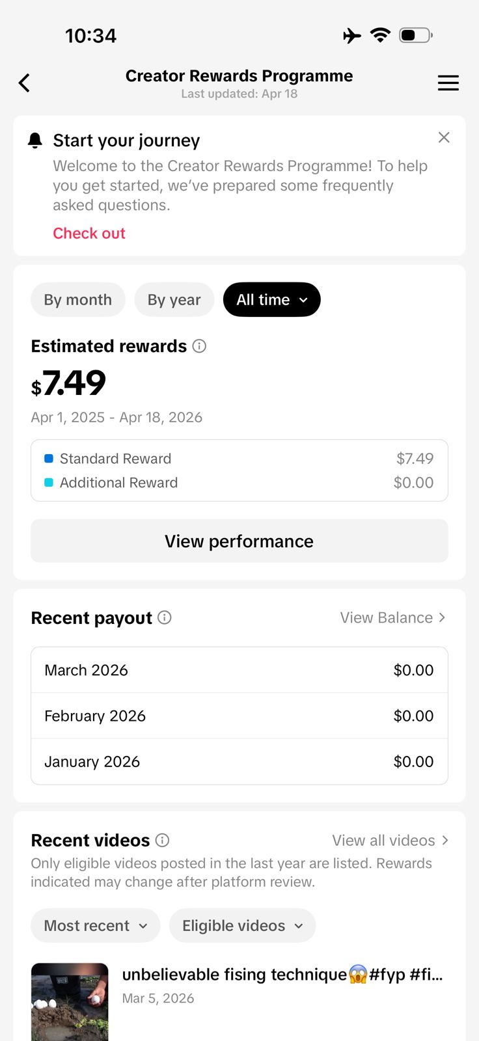Dismiss the Start your journey notice
479x1041 pixels.
tap(444, 137)
